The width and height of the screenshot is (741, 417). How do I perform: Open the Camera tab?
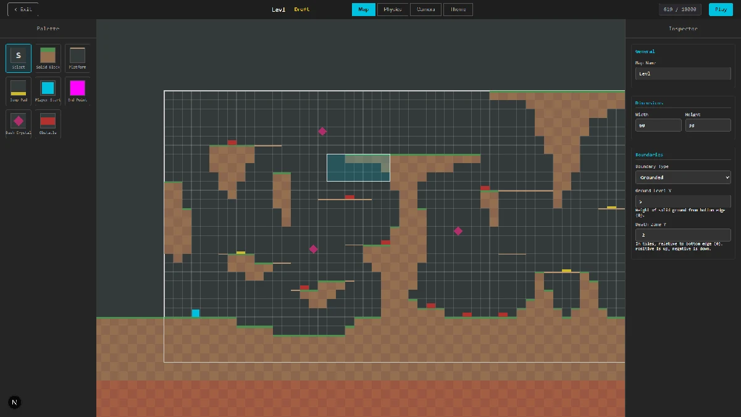(425, 9)
